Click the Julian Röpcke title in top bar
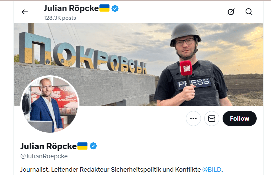271x175 pixels. pyautogui.click(x=71, y=8)
